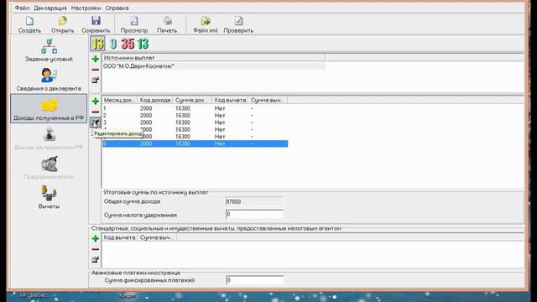
Task: Select the yellow 13 tax rate icon
Action: click(x=97, y=44)
